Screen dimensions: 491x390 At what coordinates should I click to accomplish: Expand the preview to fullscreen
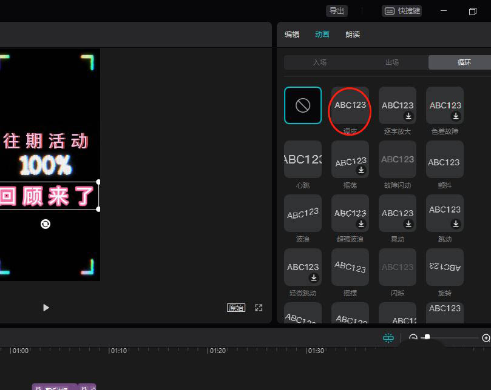tap(259, 308)
